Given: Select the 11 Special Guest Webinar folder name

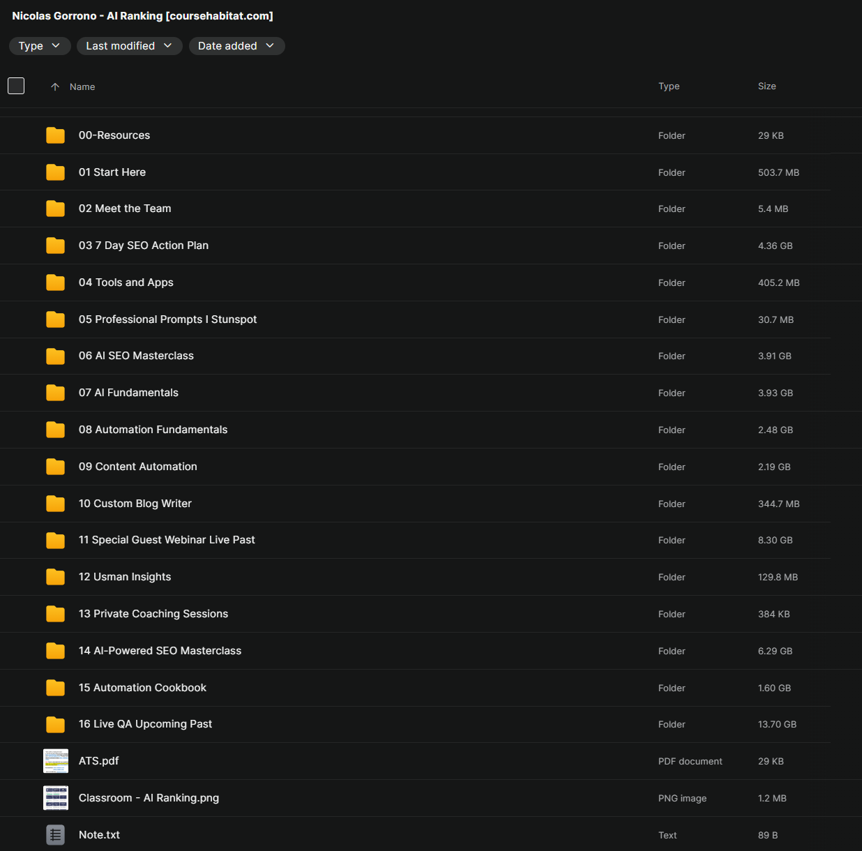Looking at the screenshot, I should click(167, 540).
